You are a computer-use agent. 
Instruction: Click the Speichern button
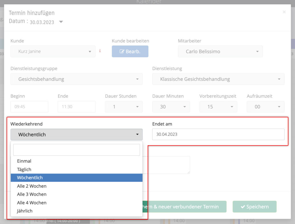254,207
